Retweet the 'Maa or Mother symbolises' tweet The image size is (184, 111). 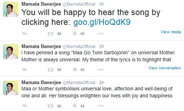[50, 106]
